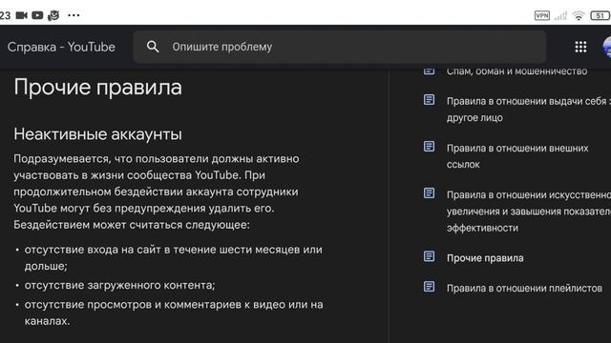Tap the battery level indicator
The width and height of the screenshot is (611, 343).
(x=600, y=15)
